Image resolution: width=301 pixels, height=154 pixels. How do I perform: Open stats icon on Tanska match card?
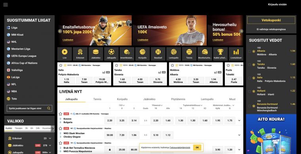(160, 72)
